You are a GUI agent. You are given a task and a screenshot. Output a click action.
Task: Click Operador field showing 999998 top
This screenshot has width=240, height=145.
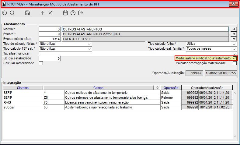point(194,73)
